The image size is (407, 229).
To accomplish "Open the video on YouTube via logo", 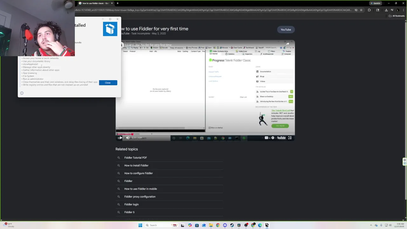I will [281, 138].
